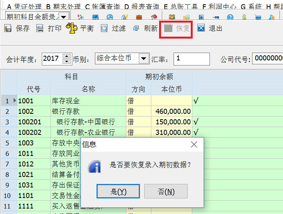Click check mark beside 100201 row
Viewport: 283px width, 214px height.
coord(196,122)
